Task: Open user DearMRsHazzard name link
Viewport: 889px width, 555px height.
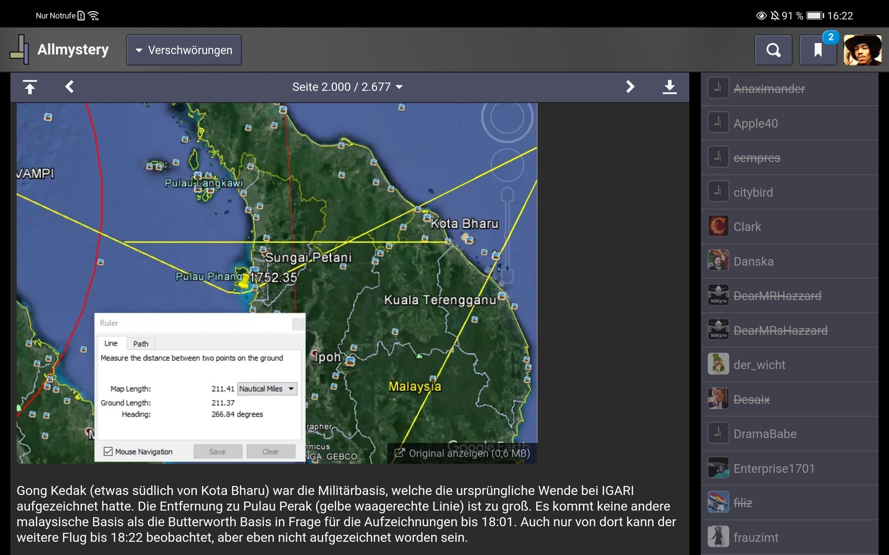Action: pos(781,330)
